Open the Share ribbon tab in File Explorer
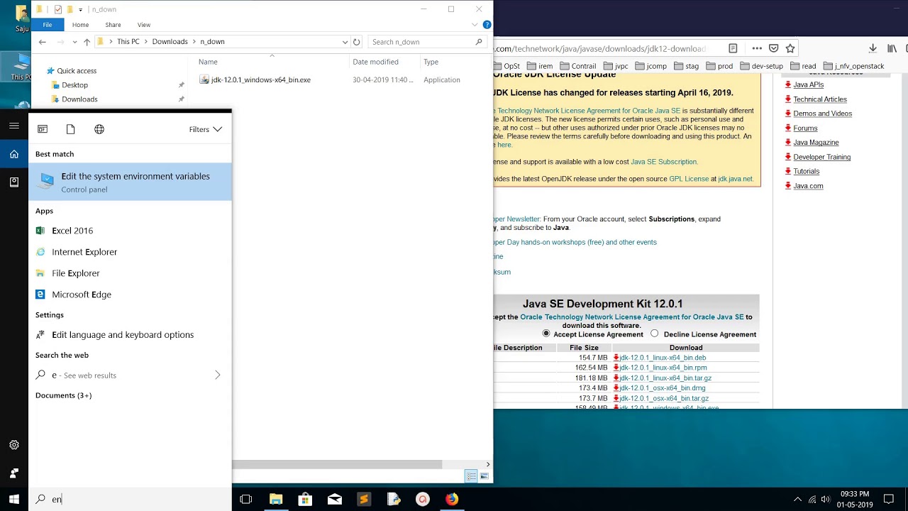The image size is (908, 511). [x=113, y=25]
